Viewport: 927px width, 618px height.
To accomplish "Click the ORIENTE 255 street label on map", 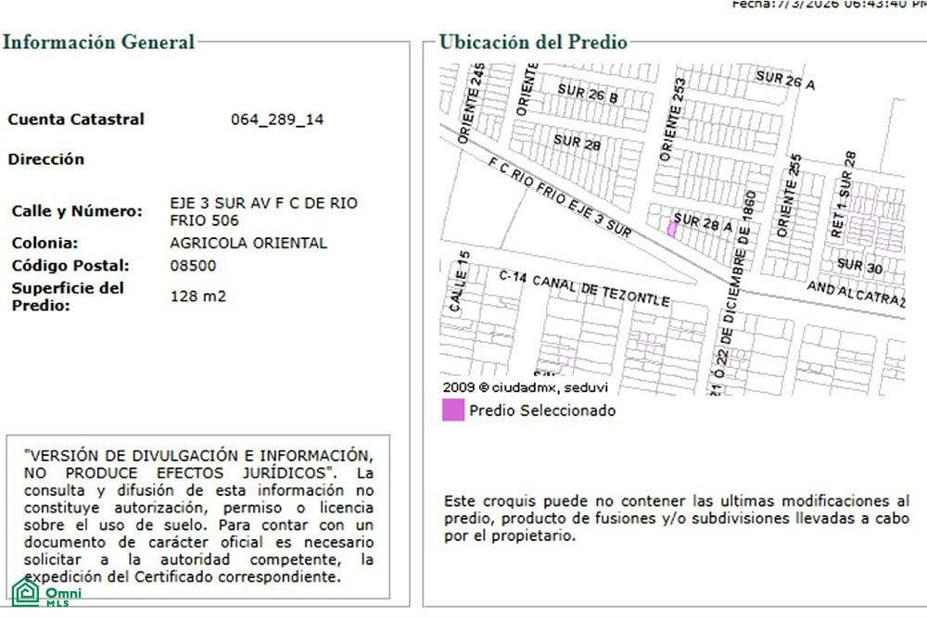I will pos(789,195).
